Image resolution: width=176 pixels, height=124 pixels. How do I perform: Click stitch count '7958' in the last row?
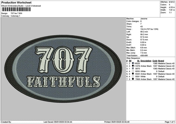138,79
